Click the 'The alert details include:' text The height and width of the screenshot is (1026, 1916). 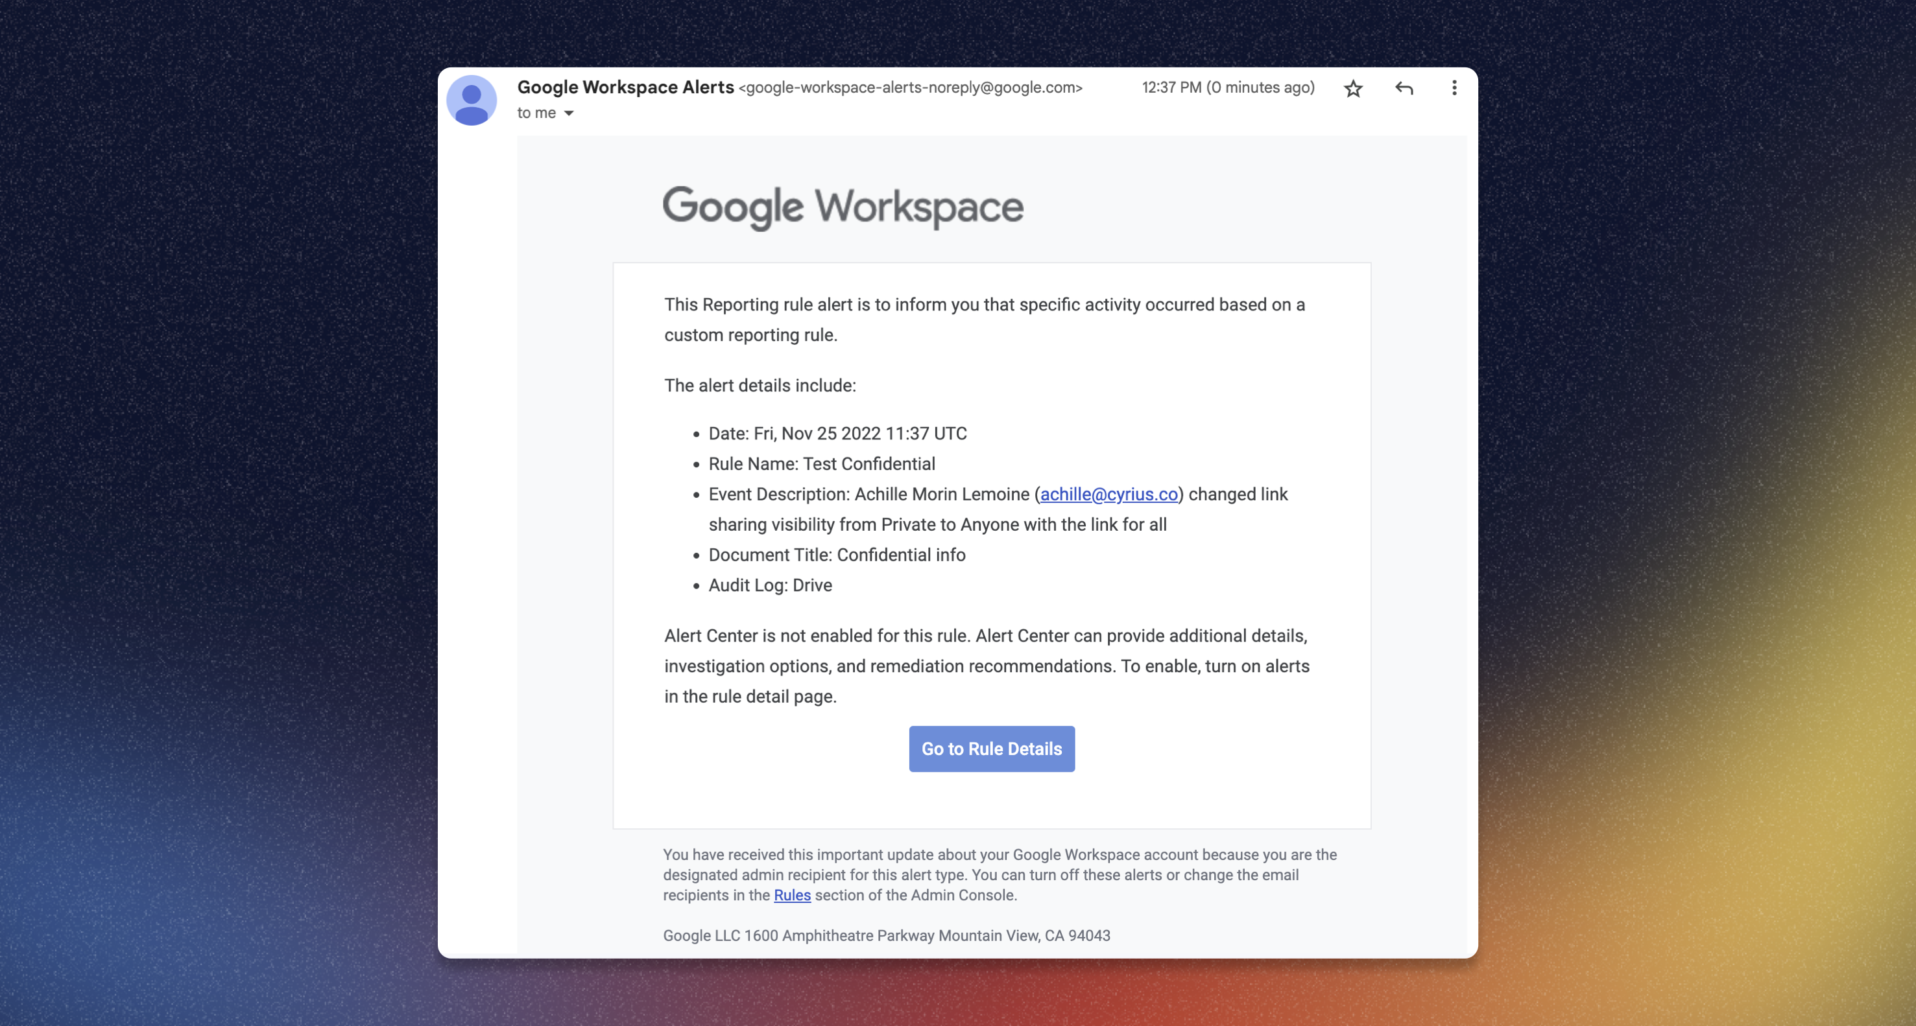tap(760, 386)
